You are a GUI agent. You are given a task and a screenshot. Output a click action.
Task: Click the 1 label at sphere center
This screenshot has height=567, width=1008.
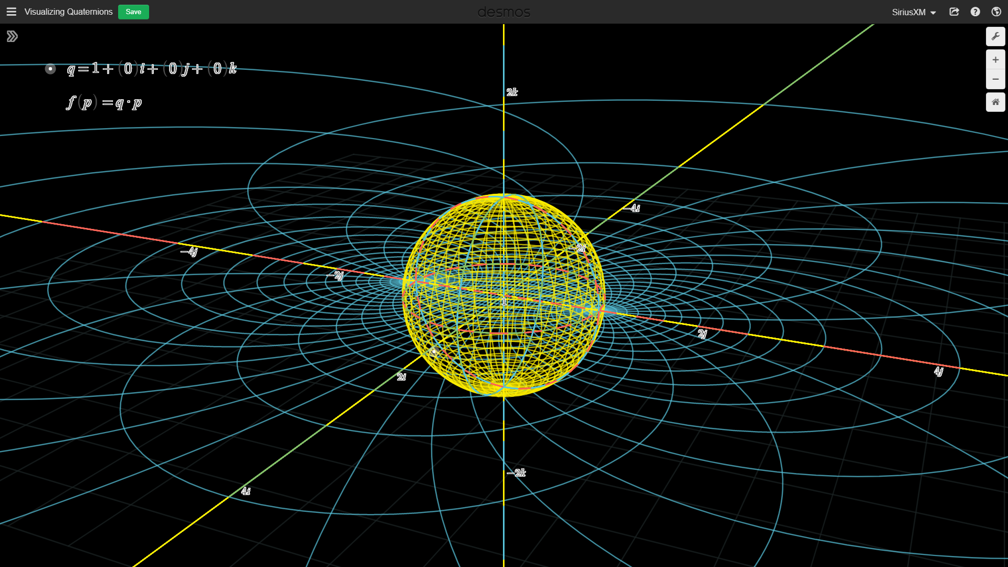(x=504, y=302)
